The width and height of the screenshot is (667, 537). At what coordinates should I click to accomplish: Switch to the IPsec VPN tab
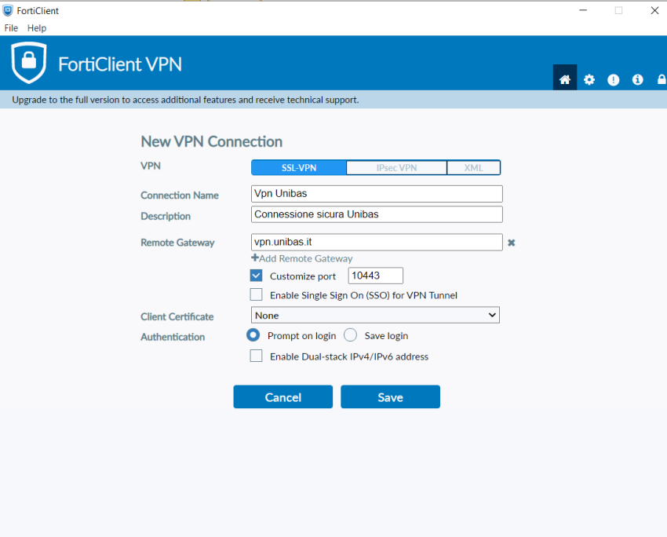[396, 168]
